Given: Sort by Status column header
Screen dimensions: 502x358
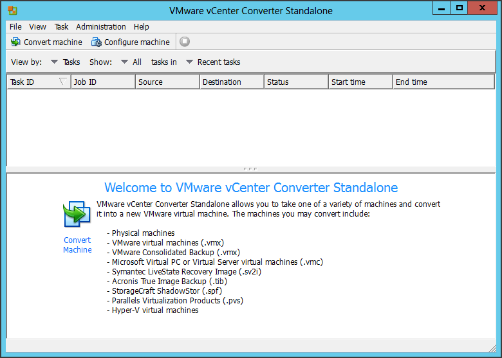Looking at the screenshot, I should [x=296, y=82].
